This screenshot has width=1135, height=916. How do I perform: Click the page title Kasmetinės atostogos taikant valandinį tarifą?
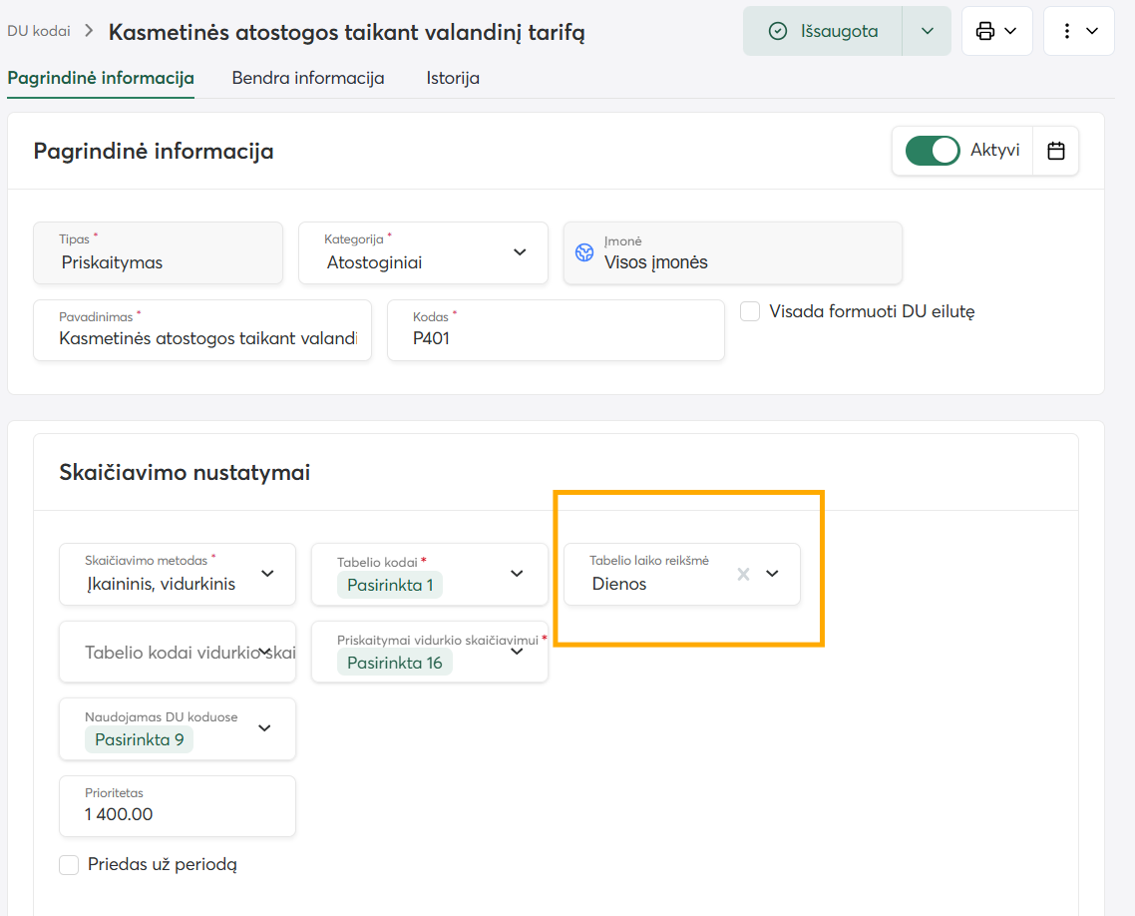click(347, 33)
